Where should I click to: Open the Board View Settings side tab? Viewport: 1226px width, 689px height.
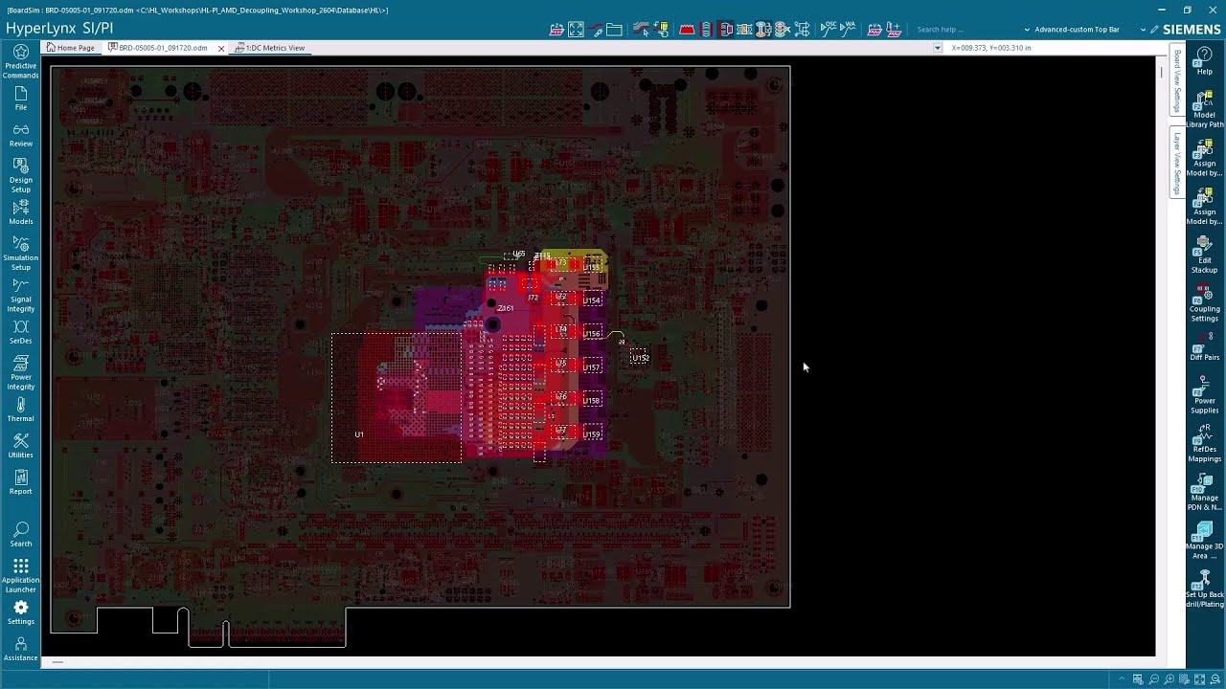click(1178, 81)
